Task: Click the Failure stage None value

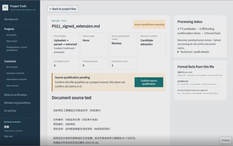Action: 86,40
